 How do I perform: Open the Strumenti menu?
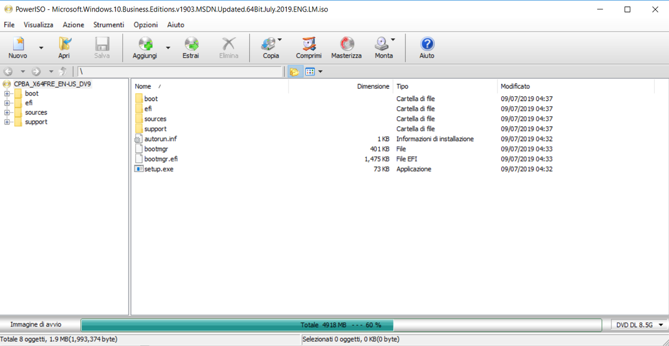[x=109, y=25]
